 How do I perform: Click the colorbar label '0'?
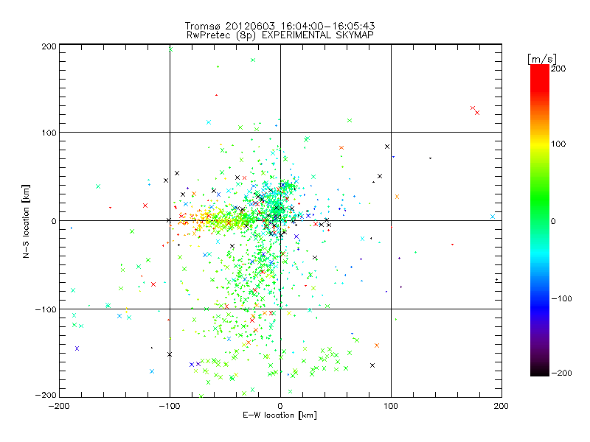tap(553, 221)
